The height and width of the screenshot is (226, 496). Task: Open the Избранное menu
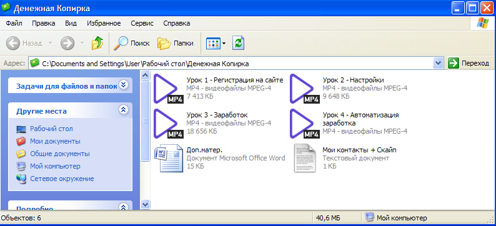pos(104,23)
